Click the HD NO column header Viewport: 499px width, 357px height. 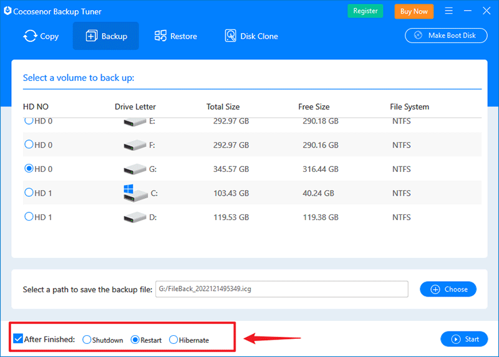pos(36,107)
